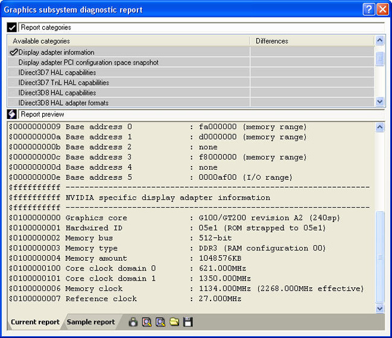Select Display adapter PCI configuration space snapshot

pyautogui.click(x=191, y=62)
